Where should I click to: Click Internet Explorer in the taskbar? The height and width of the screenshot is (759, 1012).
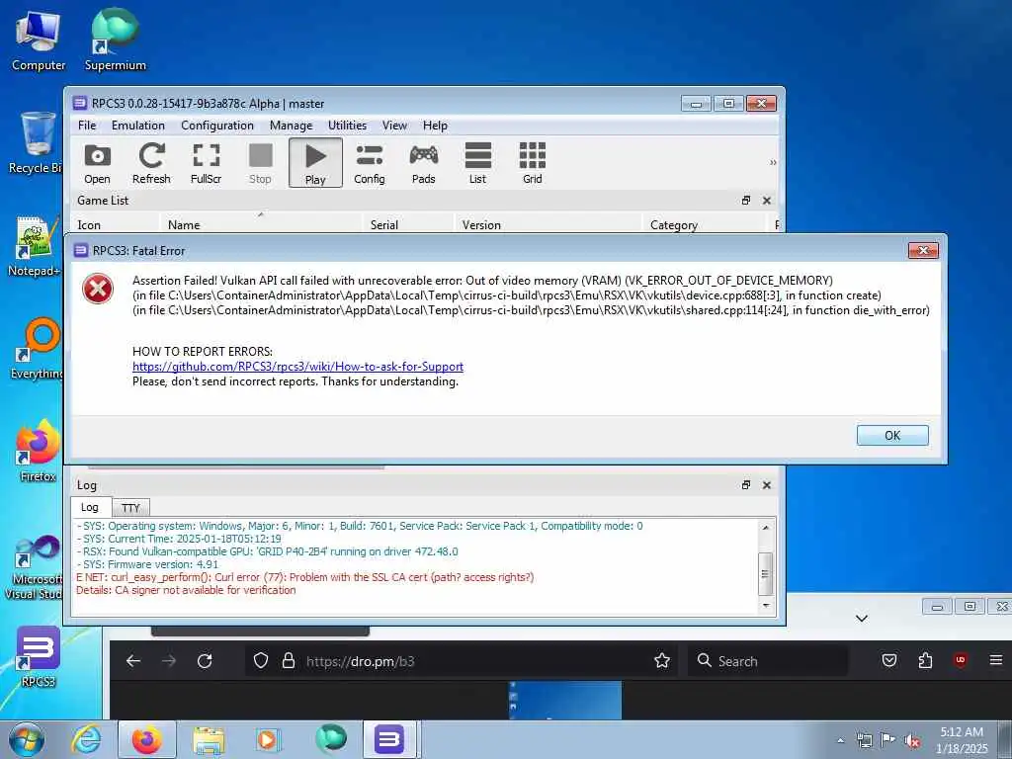(86, 739)
